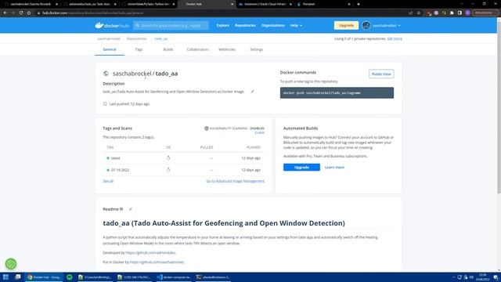501x282 pixels.
Task: Edit description with pencil icon
Action: click(x=252, y=92)
